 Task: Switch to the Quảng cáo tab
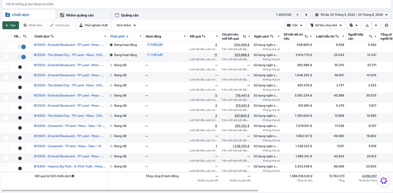coord(139,15)
